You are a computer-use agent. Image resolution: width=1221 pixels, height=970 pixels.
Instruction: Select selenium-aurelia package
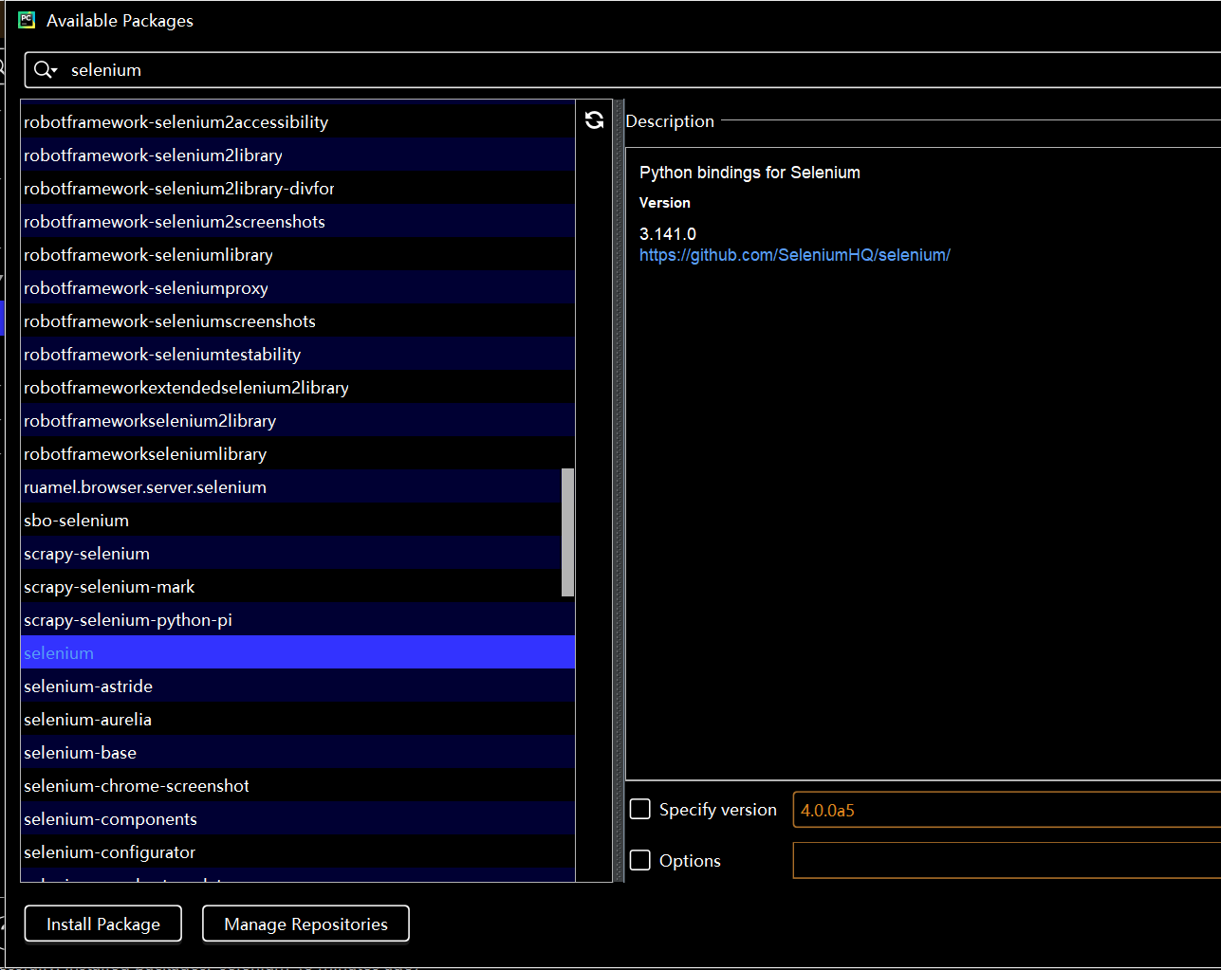[x=298, y=719]
